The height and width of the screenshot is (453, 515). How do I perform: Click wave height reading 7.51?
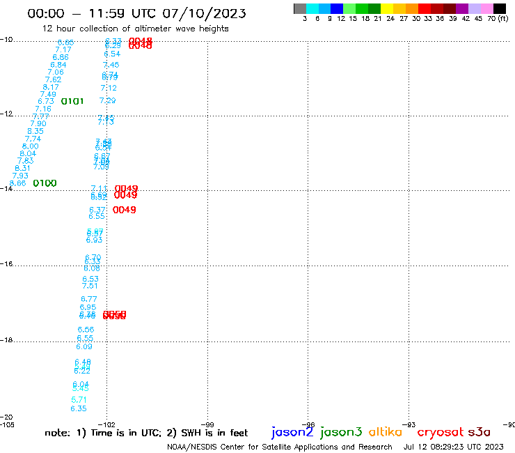pyautogui.click(x=90, y=286)
